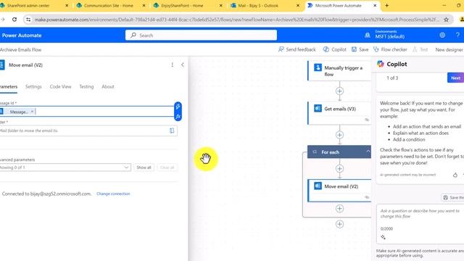Save the flow
The image size is (464, 261).
tap(360, 49)
